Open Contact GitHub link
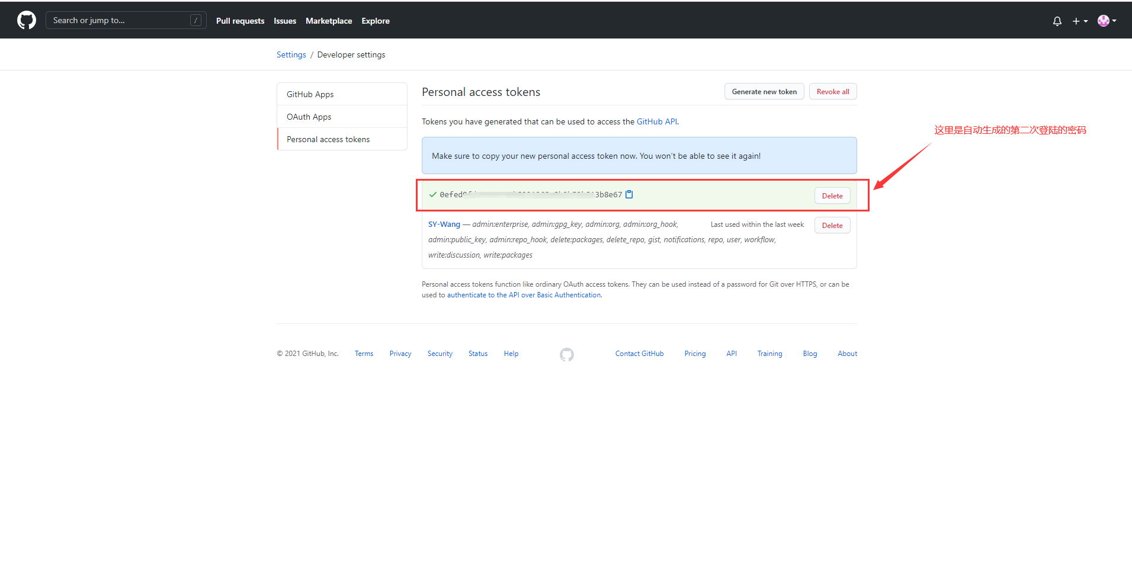This screenshot has width=1132, height=571. click(639, 354)
